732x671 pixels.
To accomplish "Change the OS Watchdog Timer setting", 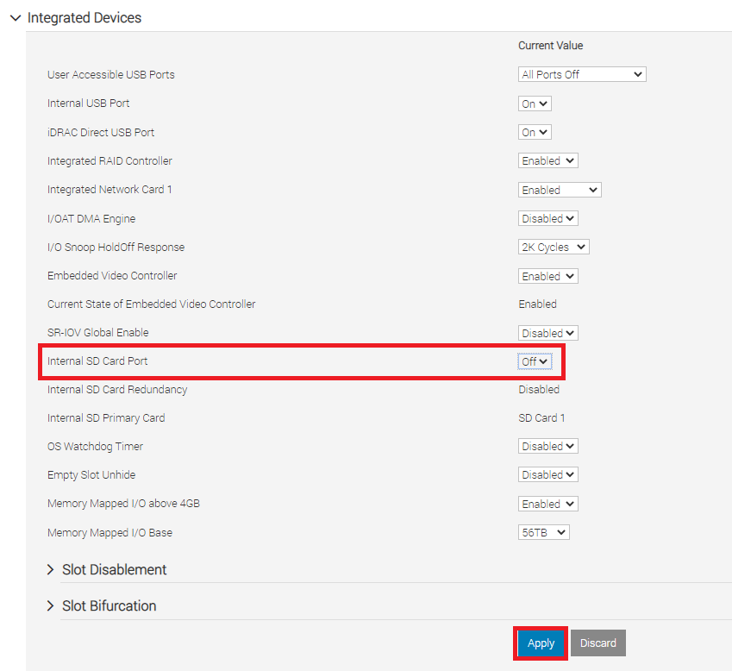I will coord(547,446).
